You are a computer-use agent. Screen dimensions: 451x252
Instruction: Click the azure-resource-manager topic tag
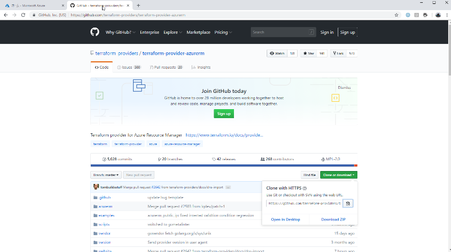[x=182, y=144]
